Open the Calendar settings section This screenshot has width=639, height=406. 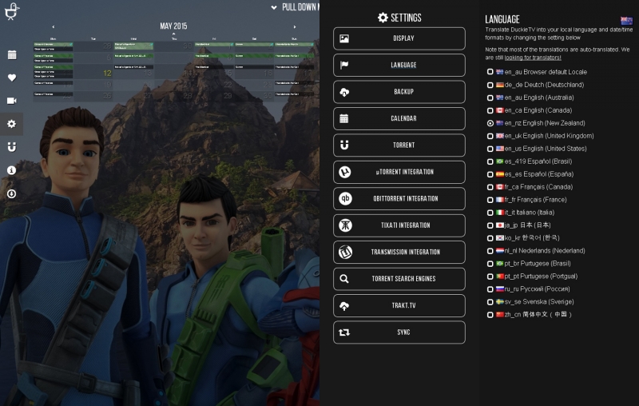(399, 118)
